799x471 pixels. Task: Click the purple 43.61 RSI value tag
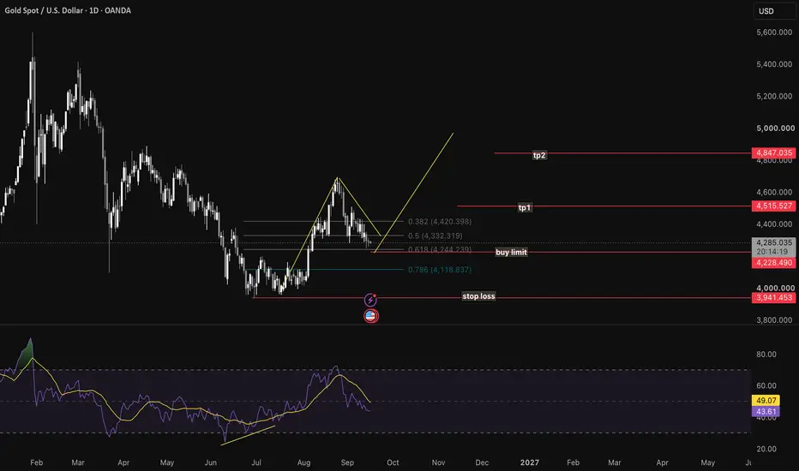click(x=766, y=411)
